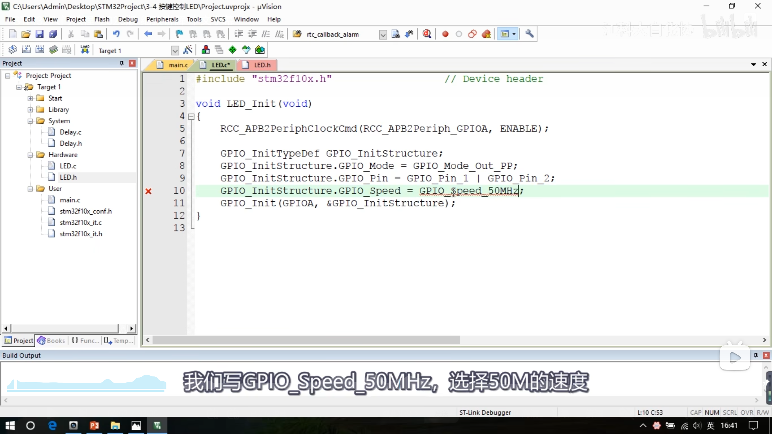Viewport: 772px width, 434px height.
Task: Collapse the Hardware folder
Action: click(x=30, y=155)
